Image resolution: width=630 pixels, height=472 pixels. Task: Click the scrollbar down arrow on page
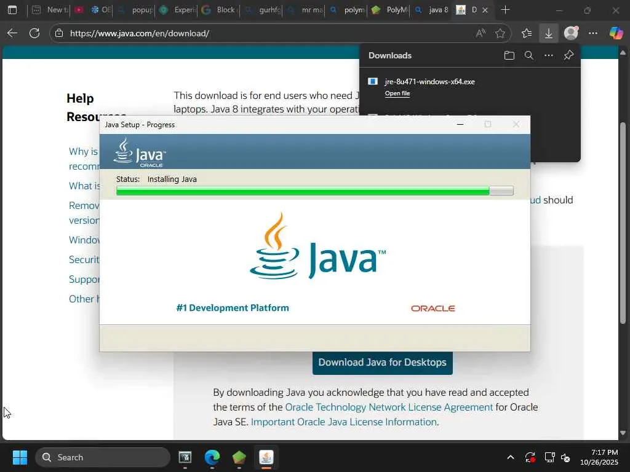(x=623, y=433)
